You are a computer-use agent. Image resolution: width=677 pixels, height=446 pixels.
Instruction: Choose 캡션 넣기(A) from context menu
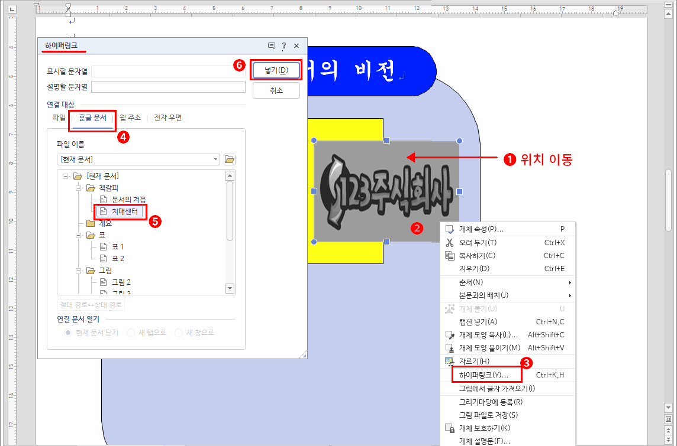pyautogui.click(x=508, y=322)
